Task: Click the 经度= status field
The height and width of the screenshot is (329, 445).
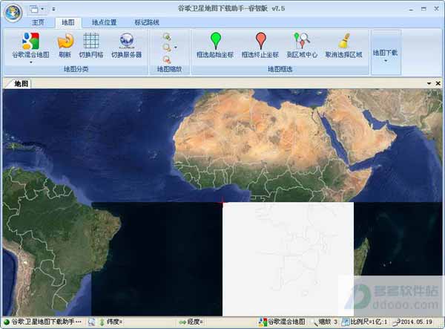Action: coord(195,322)
